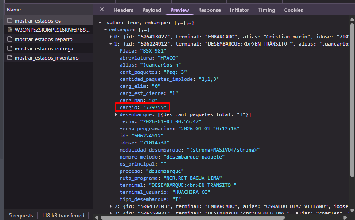The width and height of the screenshot is (355, 220).
Task: Click document icon beside mostrar_estados_inventario
Action: point(10,58)
